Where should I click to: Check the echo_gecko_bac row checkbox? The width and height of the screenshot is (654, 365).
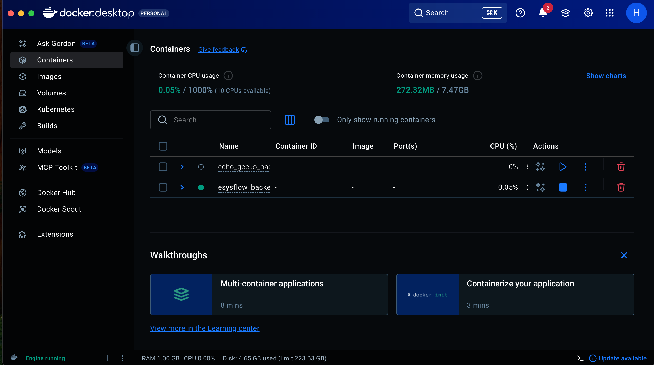tap(163, 167)
